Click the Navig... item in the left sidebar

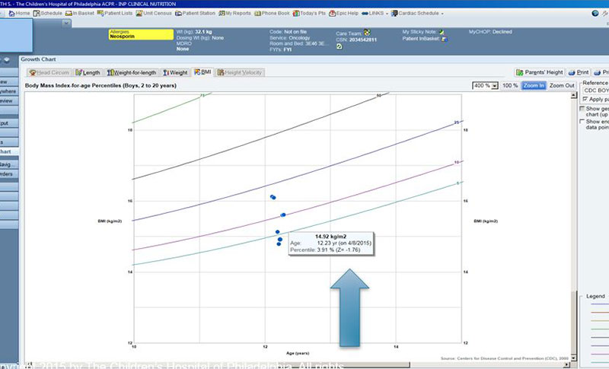point(9,164)
